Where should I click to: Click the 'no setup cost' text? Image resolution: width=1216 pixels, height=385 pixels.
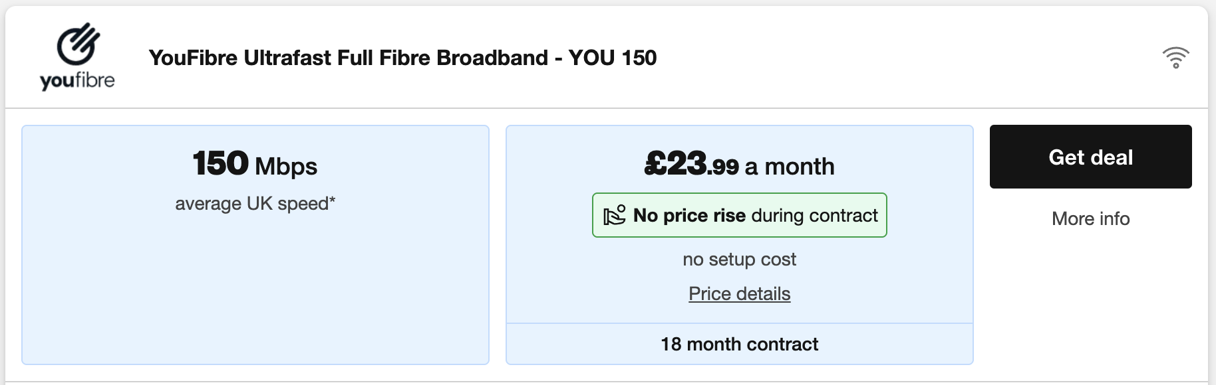(739, 259)
